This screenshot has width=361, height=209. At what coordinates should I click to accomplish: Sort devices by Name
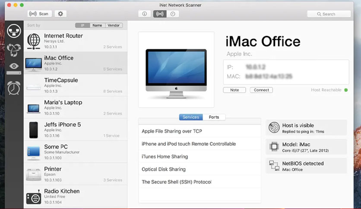[97, 25]
